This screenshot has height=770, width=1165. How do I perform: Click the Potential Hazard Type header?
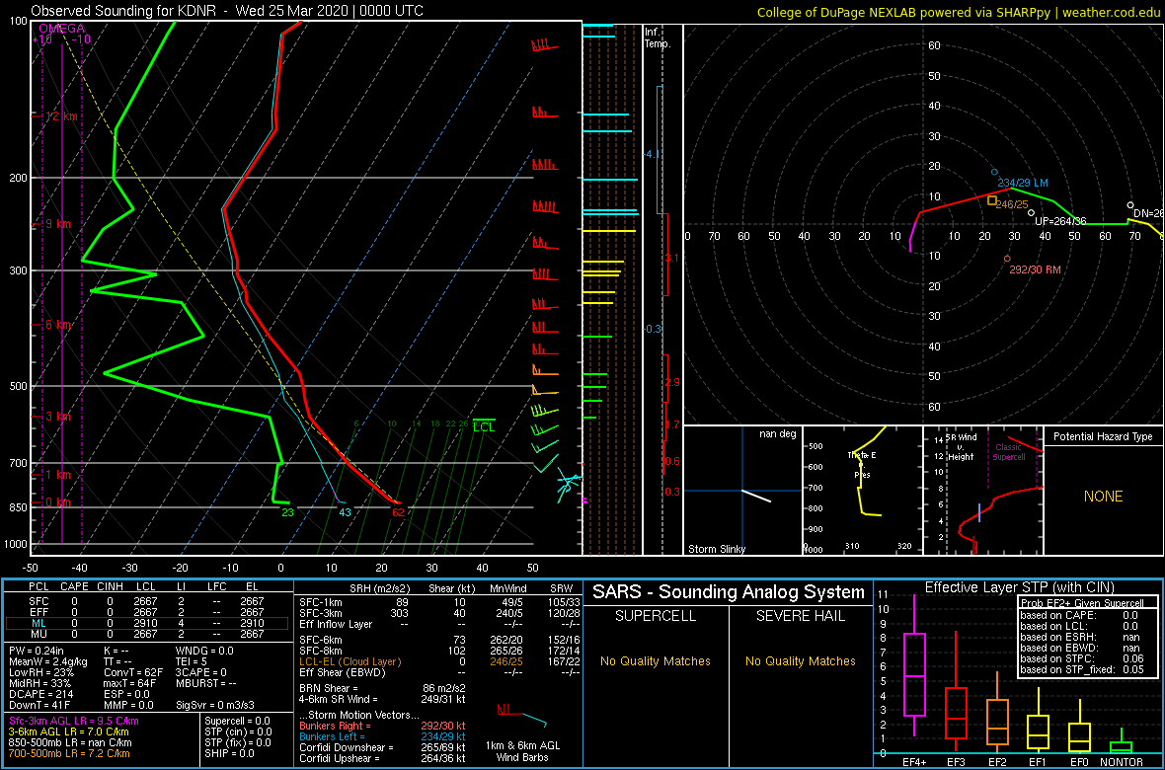[1103, 437]
